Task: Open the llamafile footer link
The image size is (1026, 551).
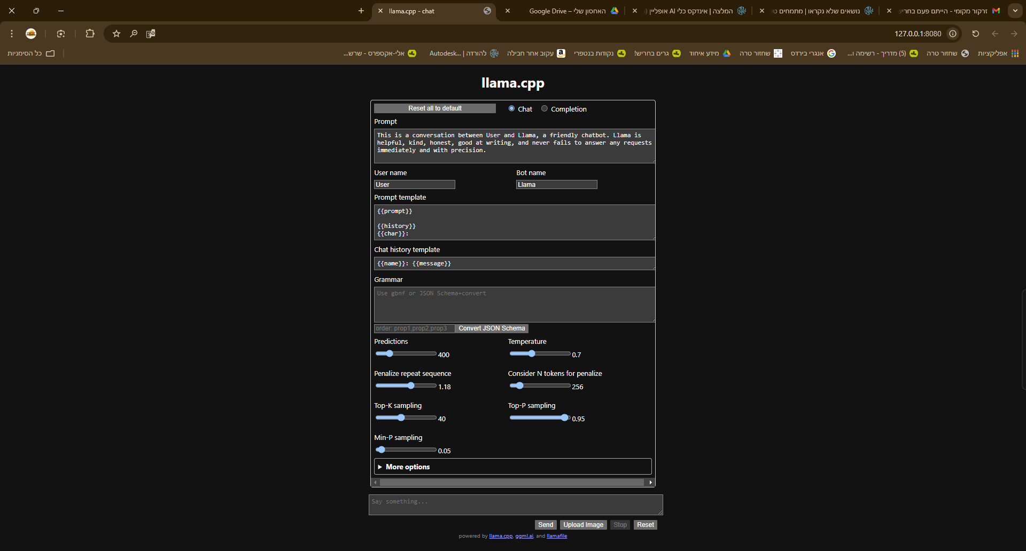Action: coord(557,536)
